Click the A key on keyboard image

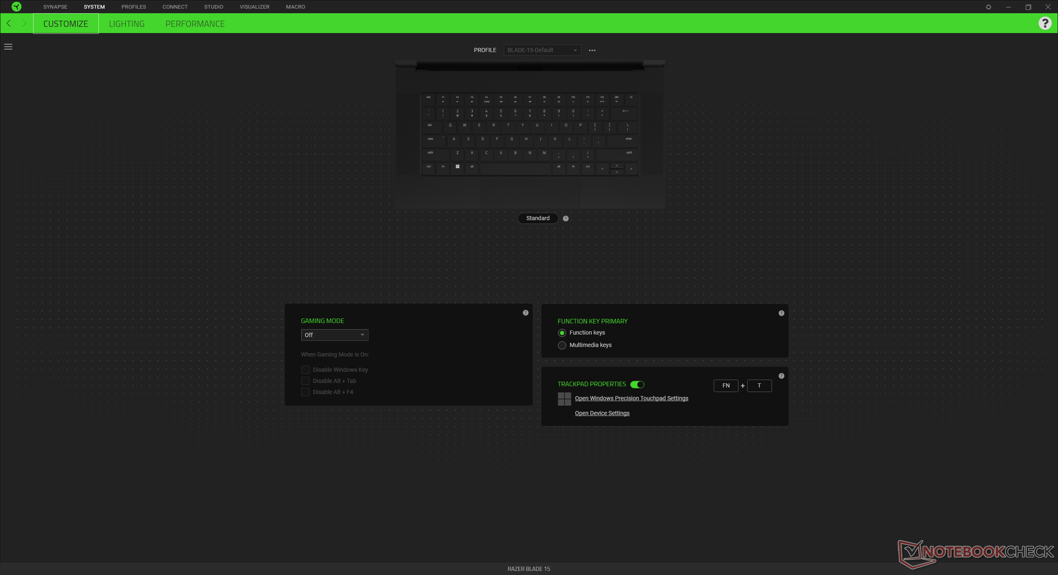pos(454,140)
